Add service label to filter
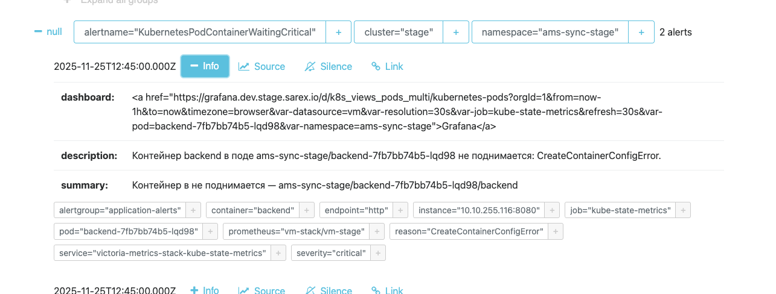This screenshot has height=294, width=776. click(278, 253)
